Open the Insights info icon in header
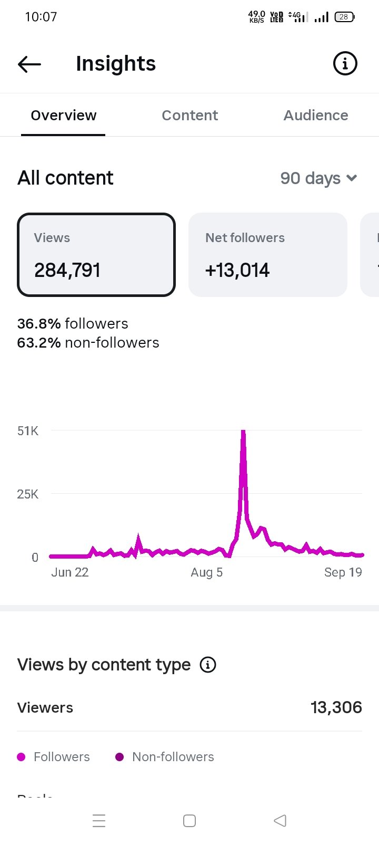379x844 pixels. click(345, 64)
